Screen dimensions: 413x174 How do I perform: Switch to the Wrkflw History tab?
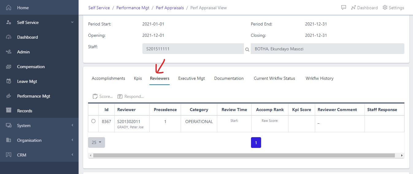point(319,78)
